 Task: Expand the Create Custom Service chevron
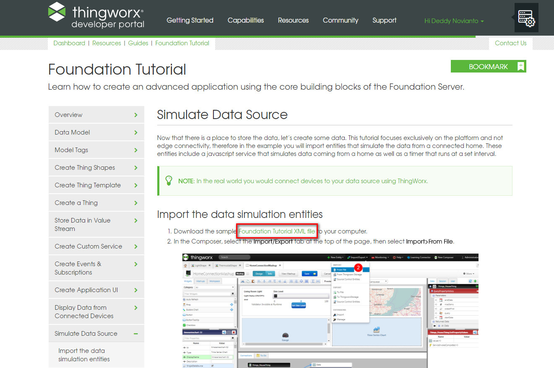tap(136, 246)
